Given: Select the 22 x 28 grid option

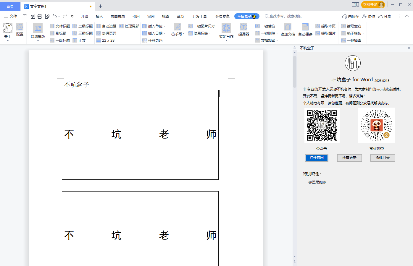Looking at the screenshot, I should pos(105,40).
